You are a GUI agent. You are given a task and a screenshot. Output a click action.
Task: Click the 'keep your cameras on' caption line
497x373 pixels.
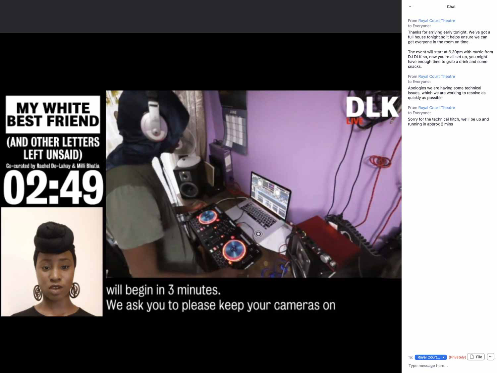pos(221,305)
